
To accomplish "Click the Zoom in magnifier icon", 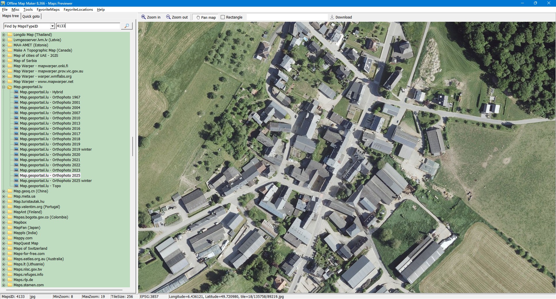I will 143,17.
